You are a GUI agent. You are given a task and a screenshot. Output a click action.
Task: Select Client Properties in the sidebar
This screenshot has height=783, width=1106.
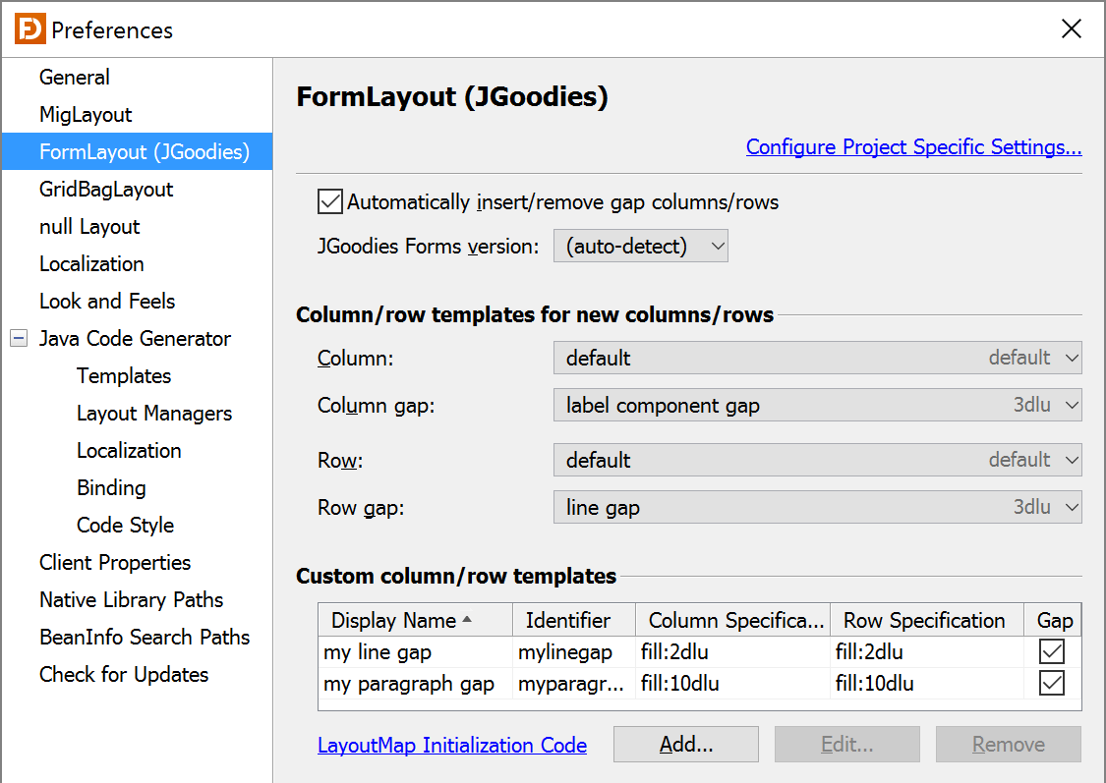click(113, 562)
